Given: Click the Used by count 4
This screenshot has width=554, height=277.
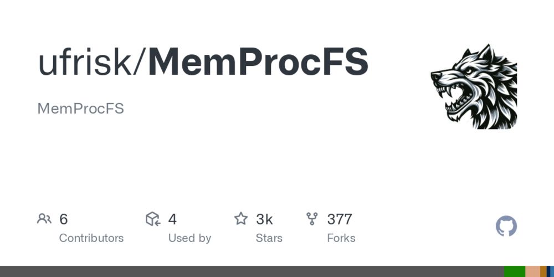Looking at the screenshot, I should (172, 219).
